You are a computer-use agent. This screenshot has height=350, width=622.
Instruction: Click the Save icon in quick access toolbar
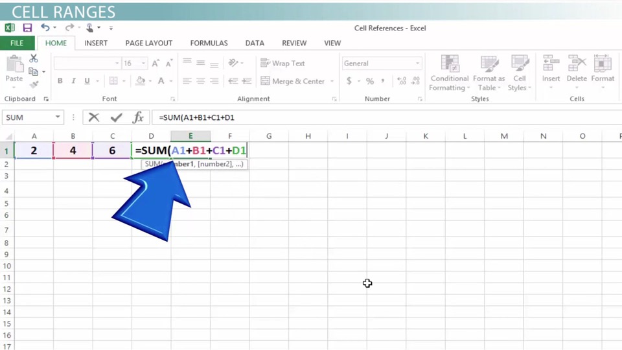[27, 28]
